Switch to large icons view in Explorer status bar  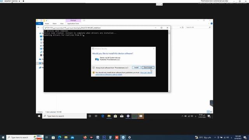[211, 112]
